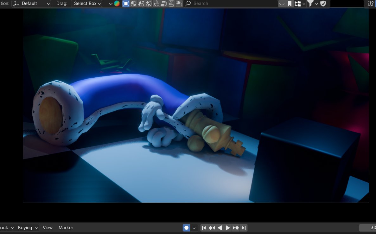The height and width of the screenshot is (234, 376).
Task: Click the colorful cube icon in the header
Action: click(x=117, y=3)
